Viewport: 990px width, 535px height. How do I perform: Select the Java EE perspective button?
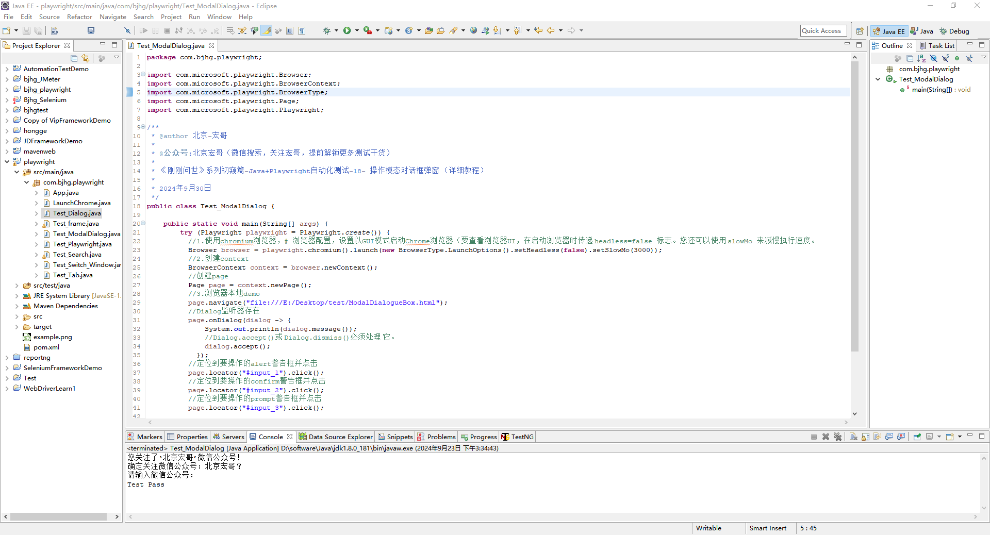(x=889, y=31)
